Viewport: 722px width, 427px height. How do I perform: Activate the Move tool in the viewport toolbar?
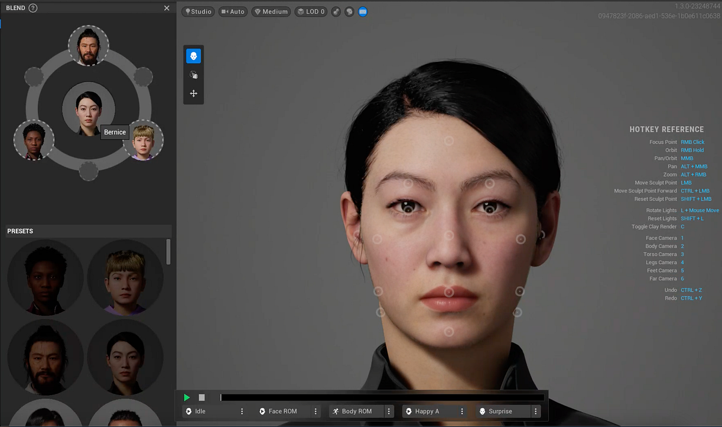(x=193, y=93)
